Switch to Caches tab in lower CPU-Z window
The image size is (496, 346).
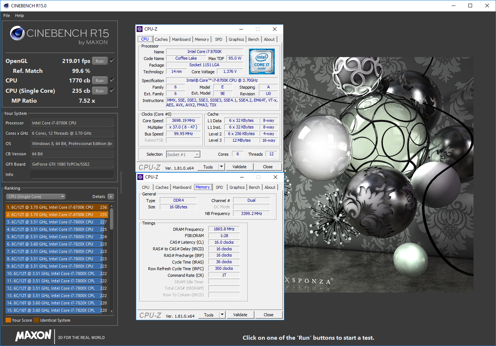(x=162, y=187)
